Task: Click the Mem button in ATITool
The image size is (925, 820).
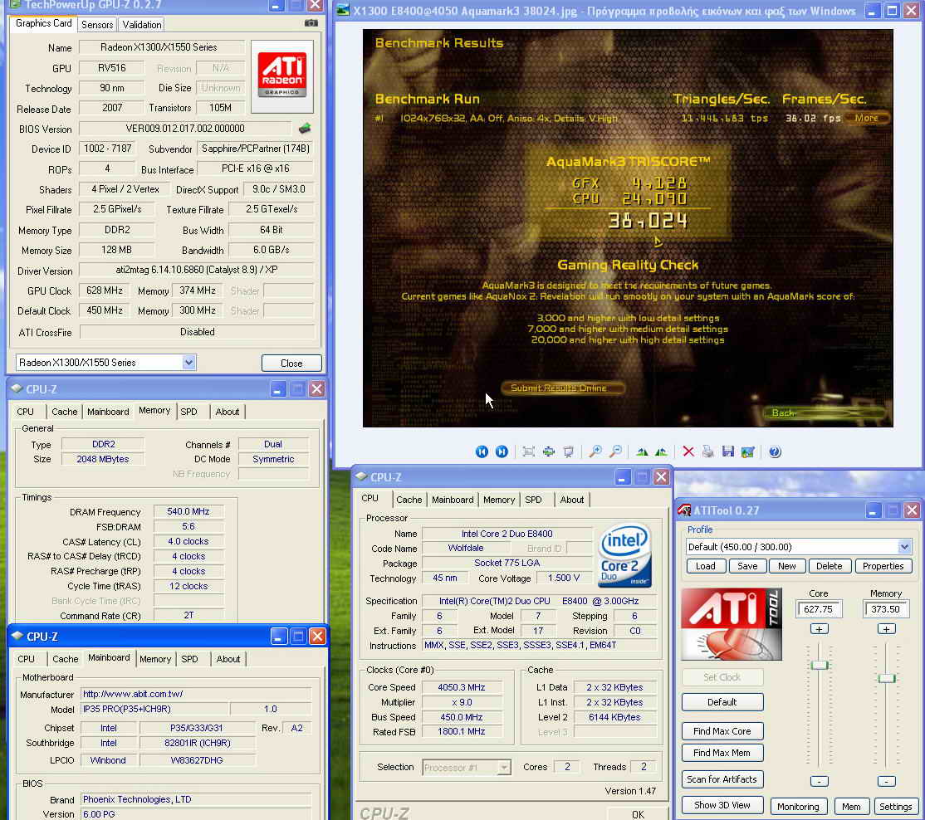Action: pyautogui.click(x=850, y=807)
